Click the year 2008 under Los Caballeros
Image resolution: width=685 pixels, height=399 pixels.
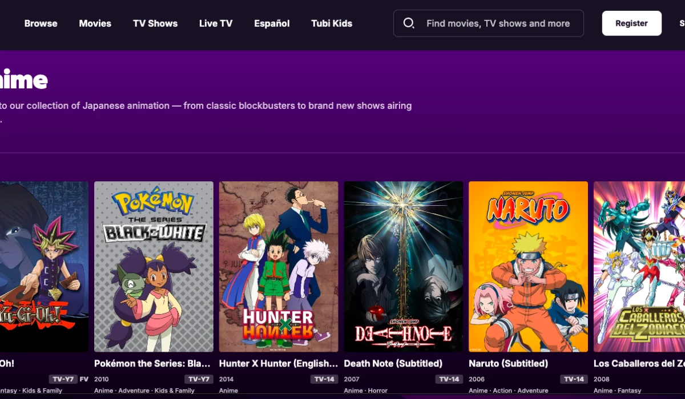pyautogui.click(x=601, y=379)
